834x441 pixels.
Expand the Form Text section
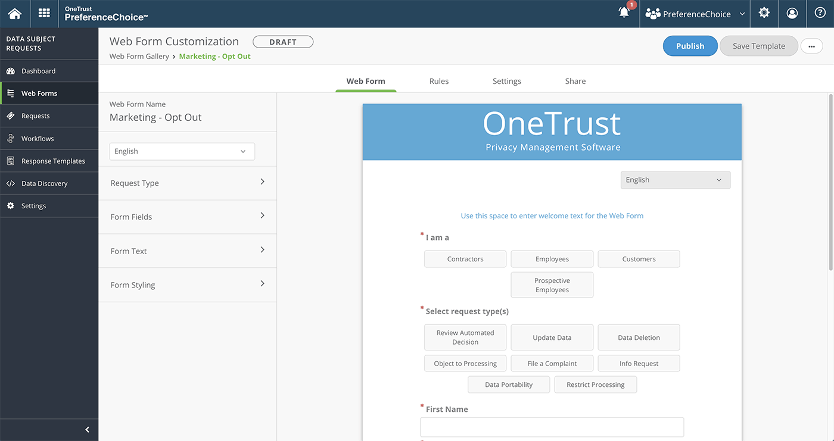point(188,251)
